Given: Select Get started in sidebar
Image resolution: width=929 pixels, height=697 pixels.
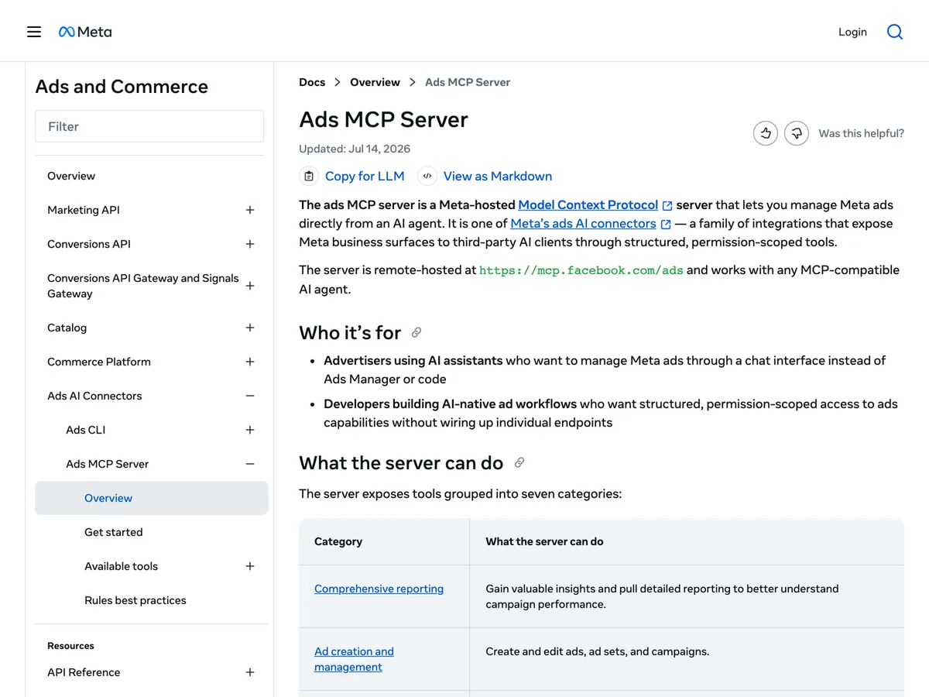Looking at the screenshot, I should pyautogui.click(x=114, y=532).
